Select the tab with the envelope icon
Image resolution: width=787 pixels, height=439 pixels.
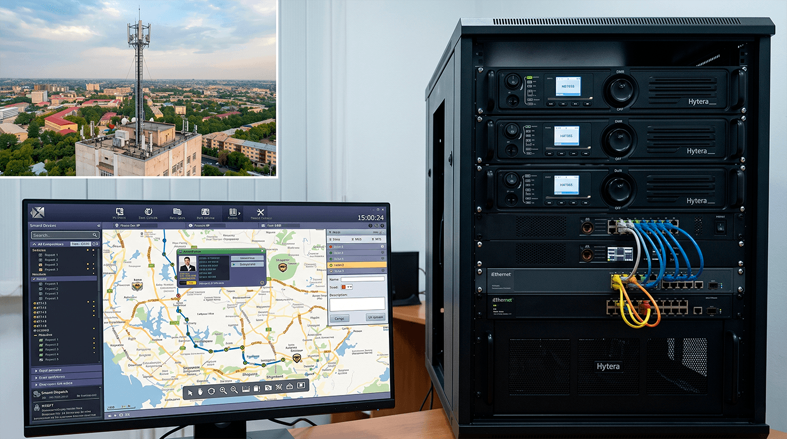pyautogui.click(x=280, y=226)
